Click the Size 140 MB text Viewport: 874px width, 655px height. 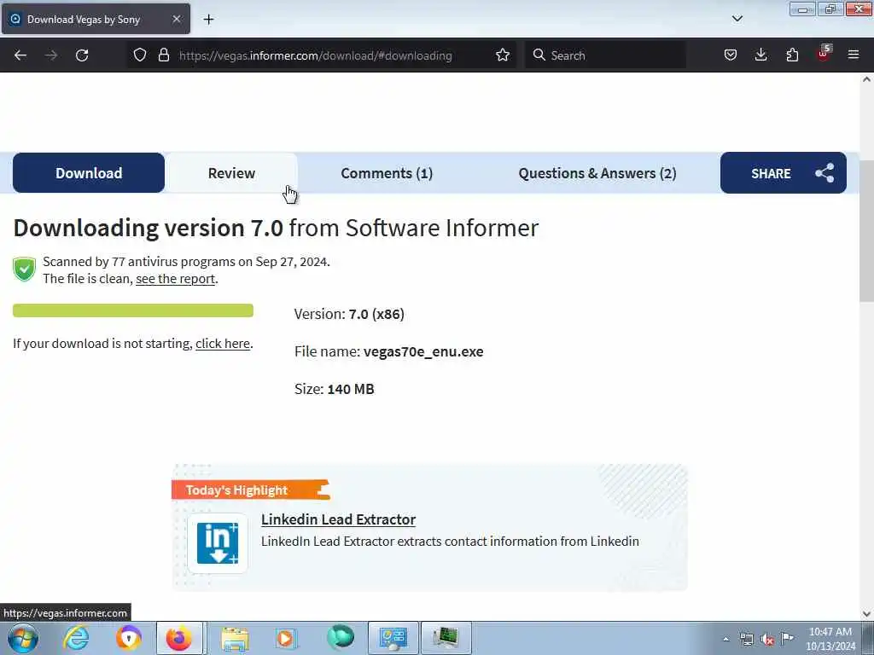[x=334, y=389]
